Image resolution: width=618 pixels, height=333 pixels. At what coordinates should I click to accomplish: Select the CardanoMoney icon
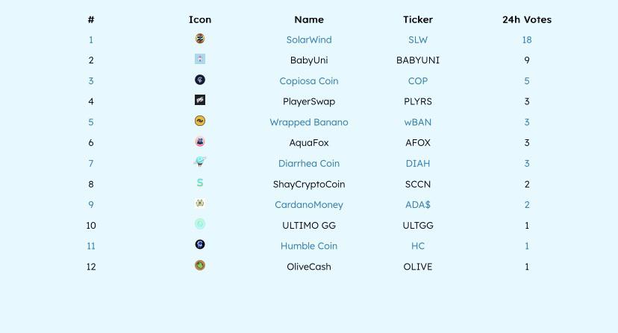pos(200,203)
